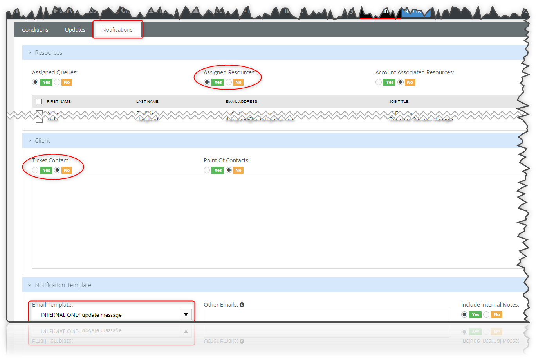Enable Point Of Contacts notifications
Screen dimensions: 536x361
coord(206,170)
